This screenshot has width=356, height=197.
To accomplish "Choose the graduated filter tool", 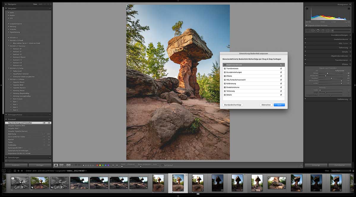I will coord(323,31).
